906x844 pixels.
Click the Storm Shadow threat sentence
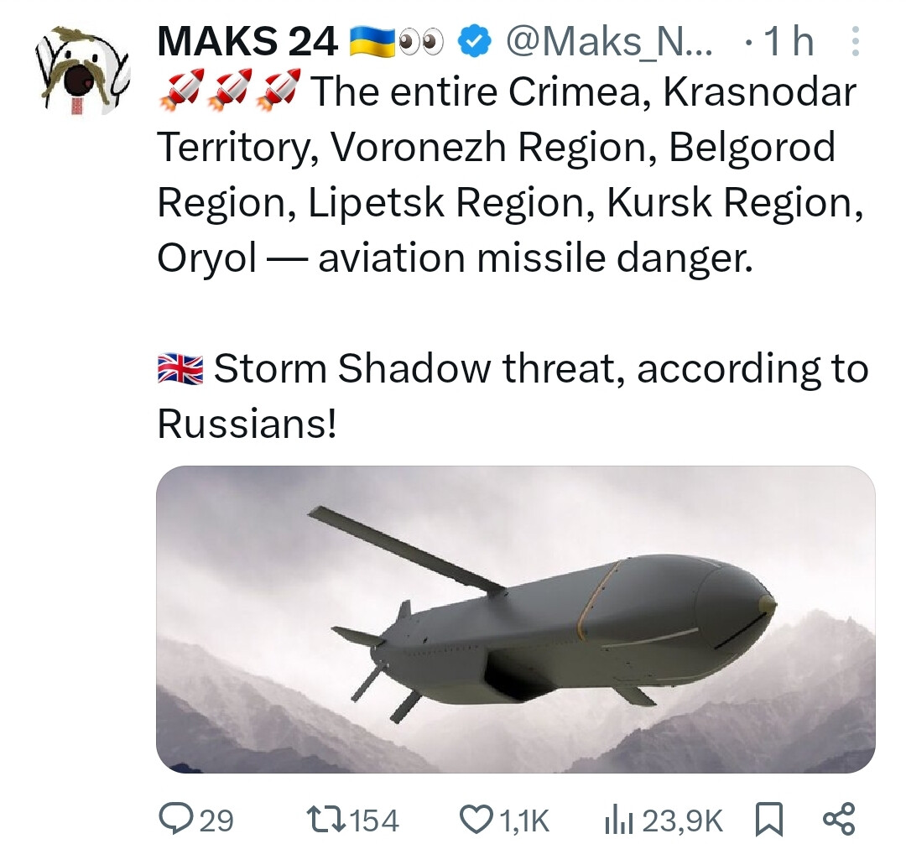click(513, 395)
